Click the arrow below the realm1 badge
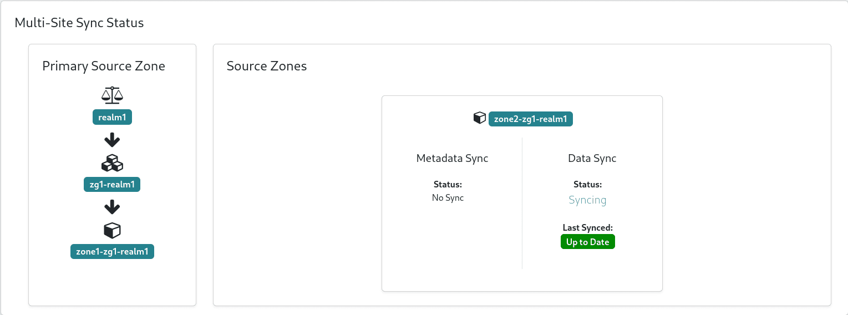Screen dimensions: 848x315 (112, 140)
